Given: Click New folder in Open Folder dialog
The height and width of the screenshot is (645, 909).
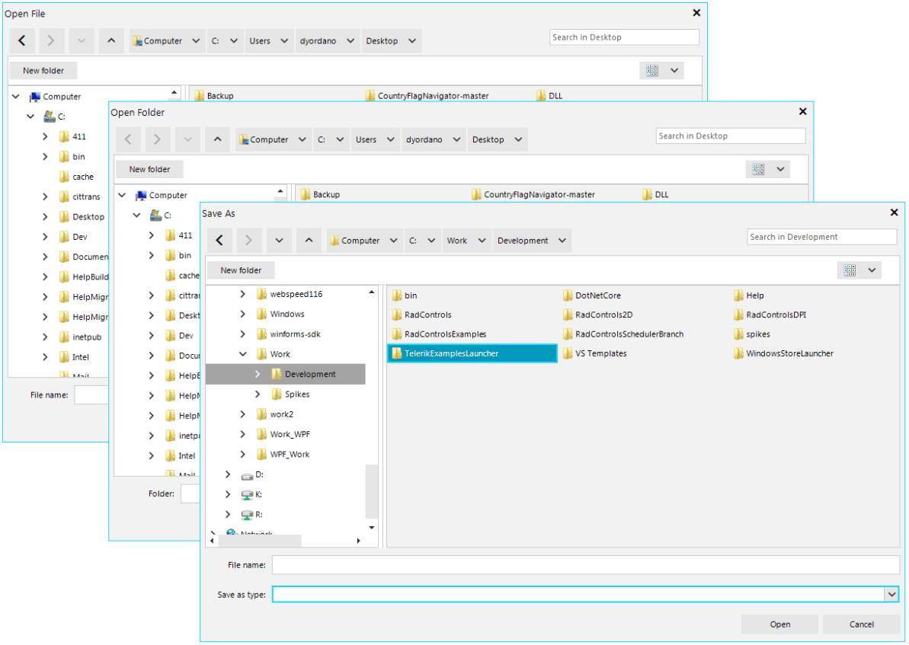Looking at the screenshot, I should tap(149, 169).
